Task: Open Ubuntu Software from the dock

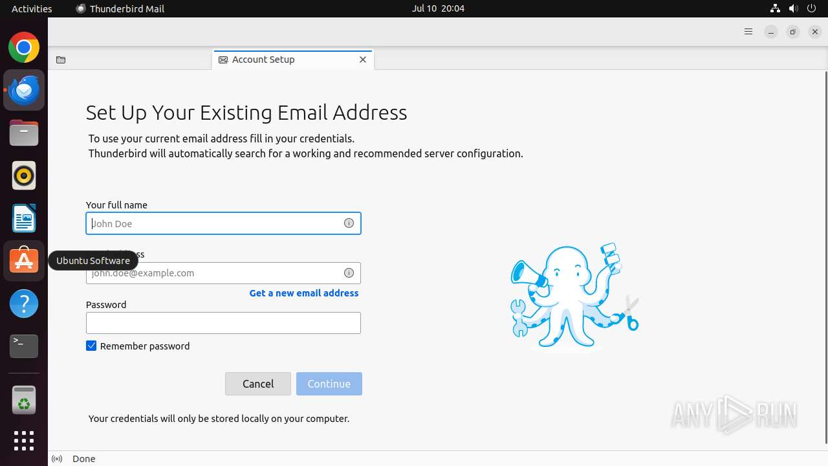Action: tap(24, 261)
